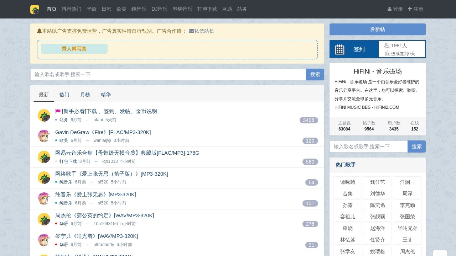The width and height of the screenshot is (456, 256).
Task: Select singer tag 刘德华
Action: click(x=378, y=193)
